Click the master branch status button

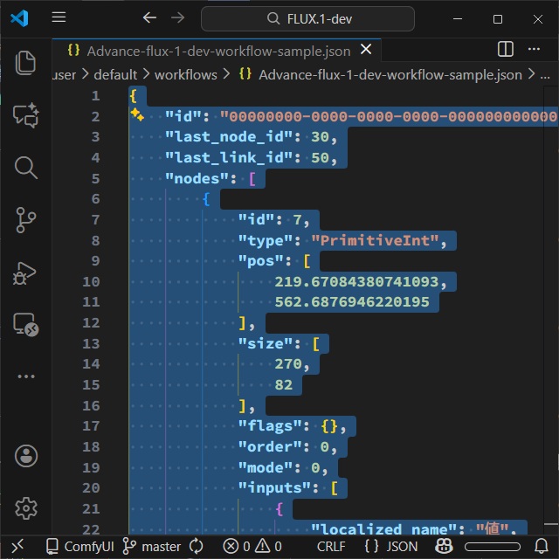[x=152, y=546]
